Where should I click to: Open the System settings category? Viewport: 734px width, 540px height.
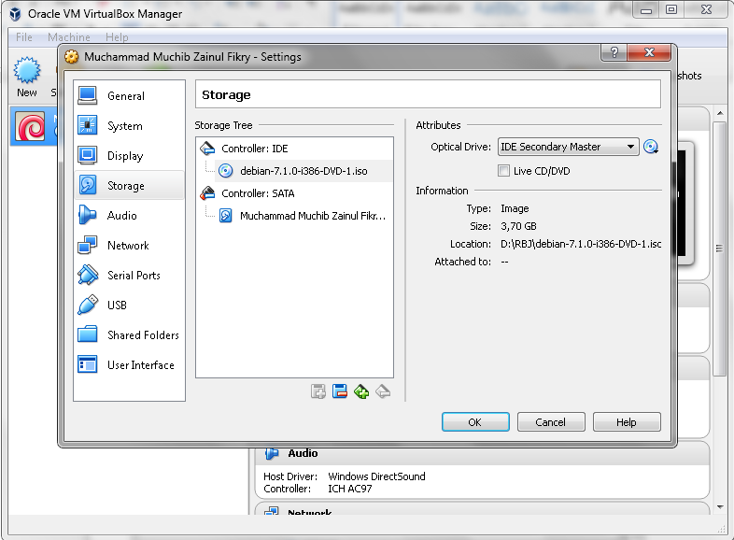[x=129, y=126]
